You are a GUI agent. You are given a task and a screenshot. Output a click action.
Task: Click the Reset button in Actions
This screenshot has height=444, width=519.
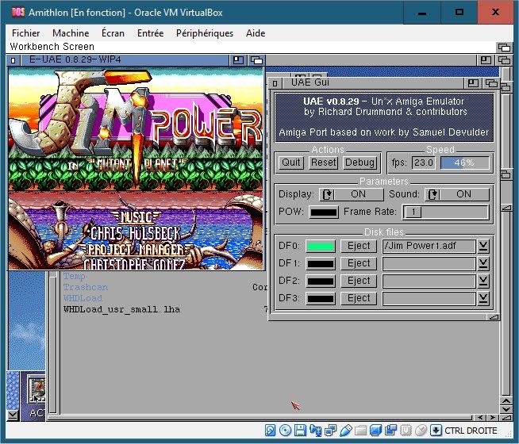click(323, 163)
